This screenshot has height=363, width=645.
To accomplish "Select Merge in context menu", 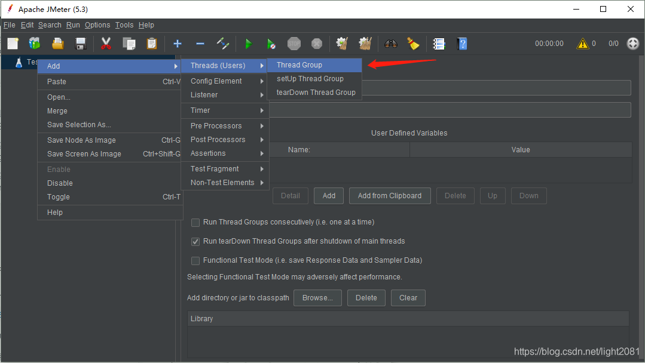I will [x=110, y=111].
